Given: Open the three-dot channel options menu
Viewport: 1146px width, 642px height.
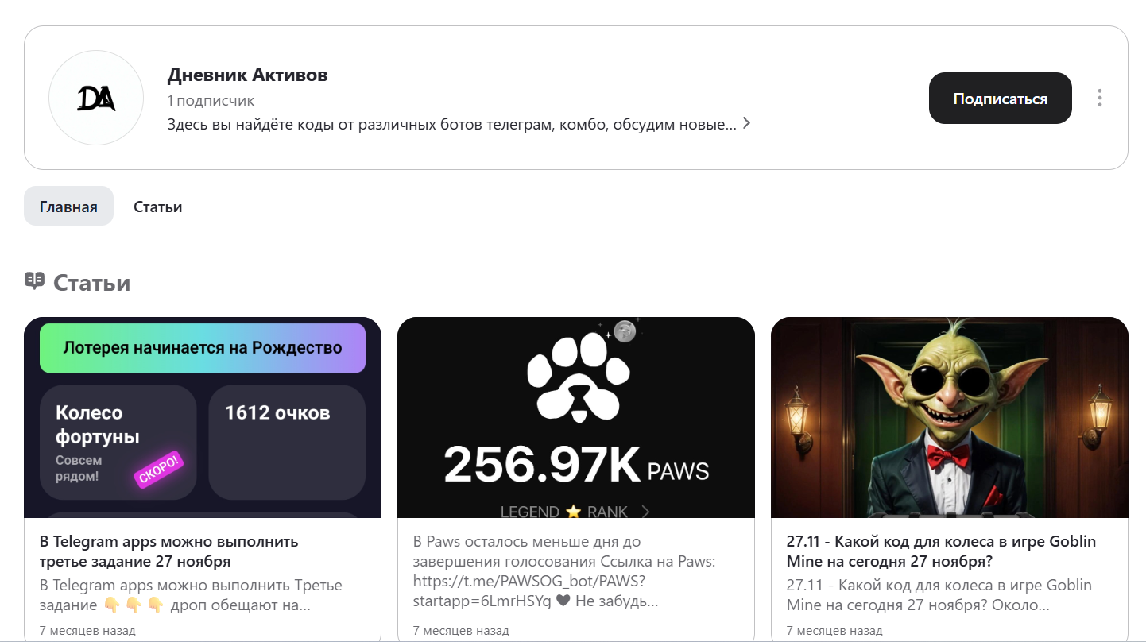Looking at the screenshot, I should pos(1100,98).
